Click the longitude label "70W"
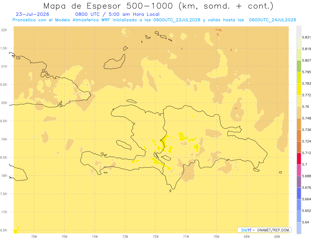Viewport: 311px width, 240px height. 216,236
